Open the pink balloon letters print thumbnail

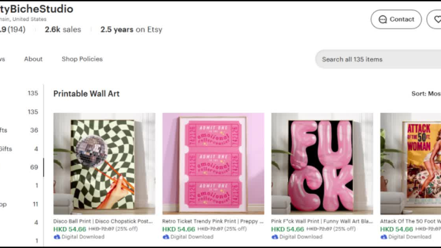pos(322,164)
